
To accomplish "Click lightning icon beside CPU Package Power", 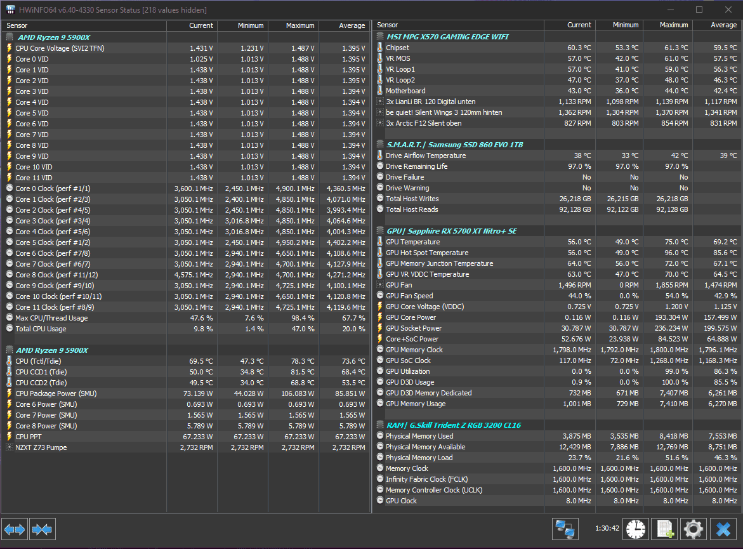I will pyautogui.click(x=9, y=394).
